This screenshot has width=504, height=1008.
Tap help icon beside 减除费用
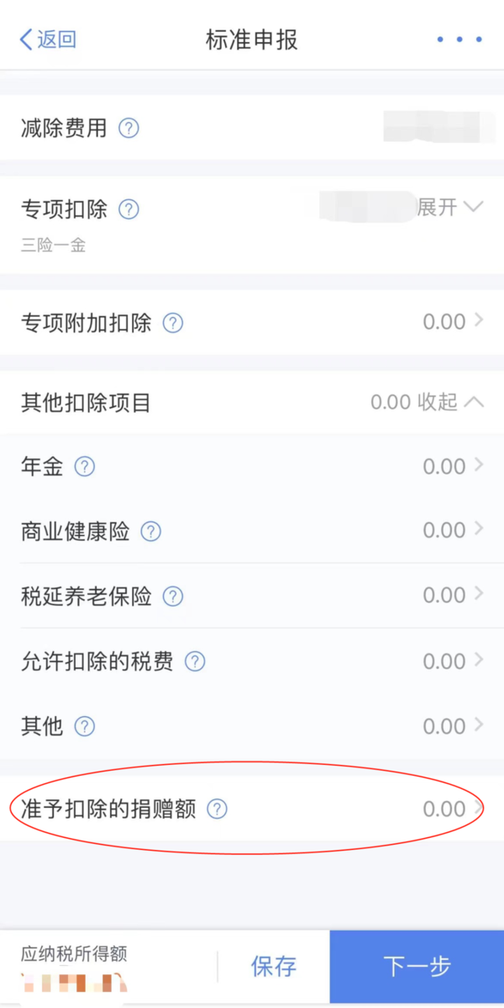(129, 129)
